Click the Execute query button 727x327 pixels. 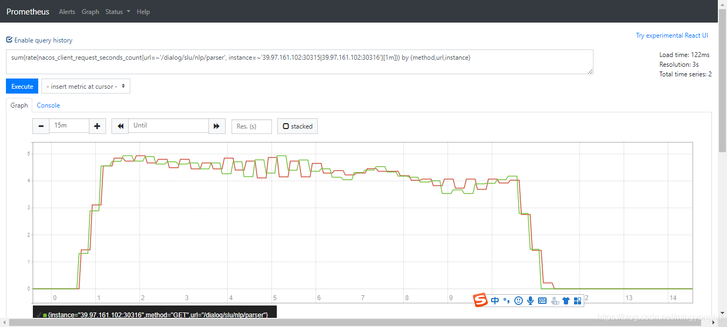[22, 86]
